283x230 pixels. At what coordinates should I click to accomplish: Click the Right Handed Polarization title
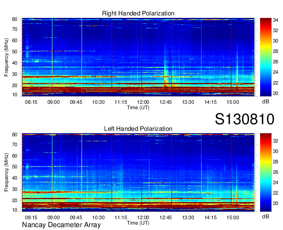coord(138,13)
